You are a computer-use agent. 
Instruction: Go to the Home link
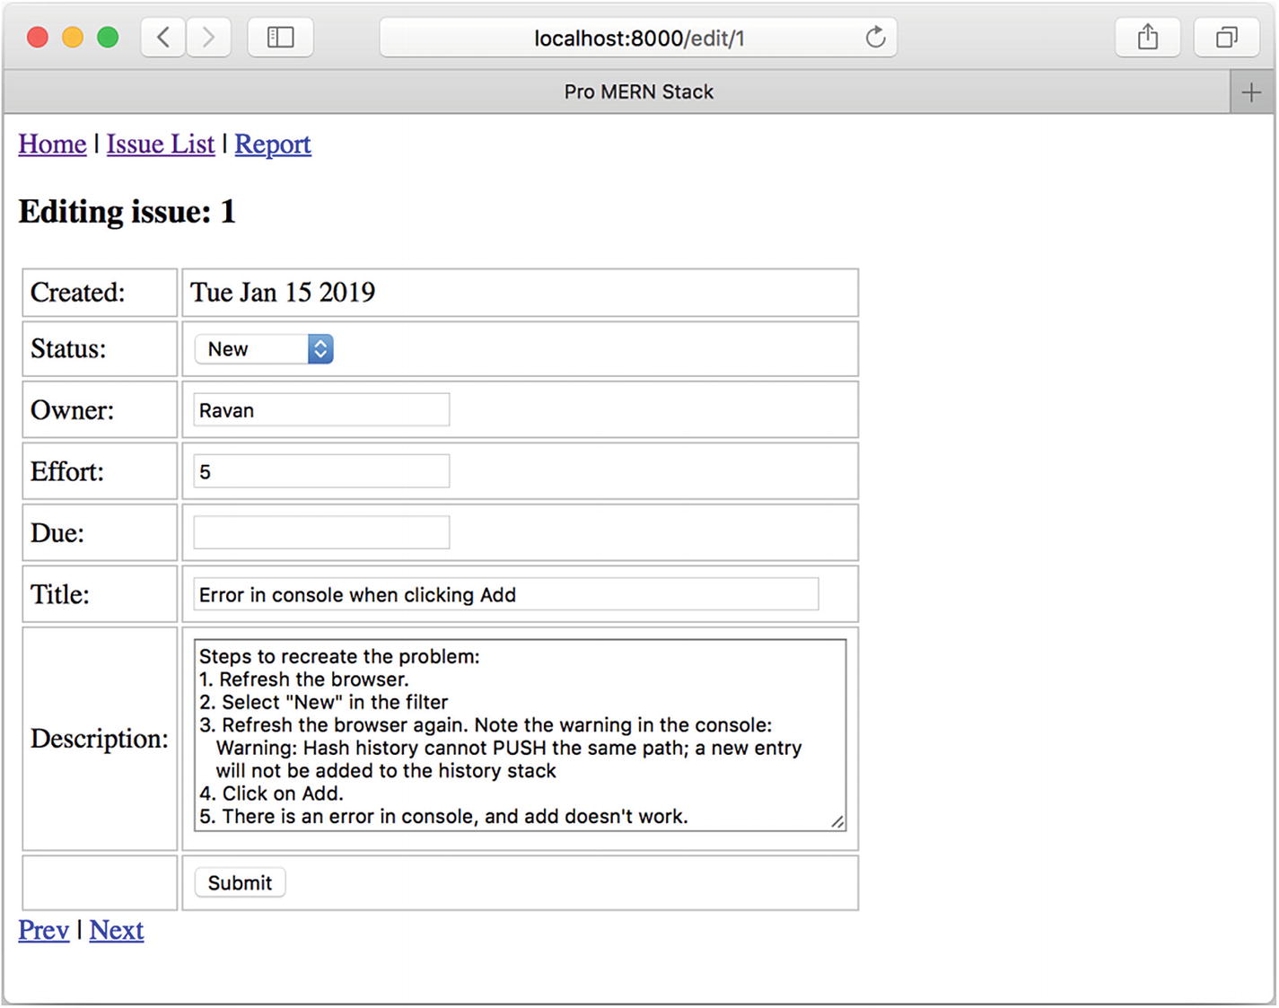tap(52, 145)
